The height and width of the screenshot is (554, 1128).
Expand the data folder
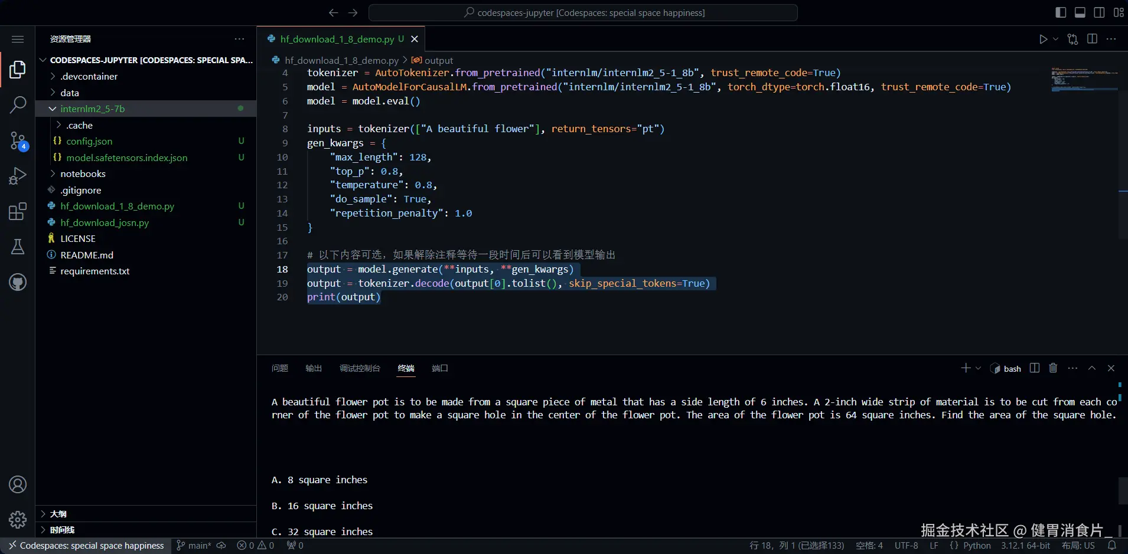[x=146, y=93]
